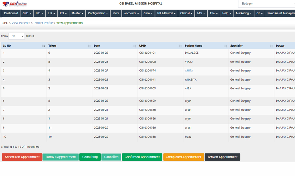Filter by Today's Appointment
295x176 pixels.
point(61,157)
